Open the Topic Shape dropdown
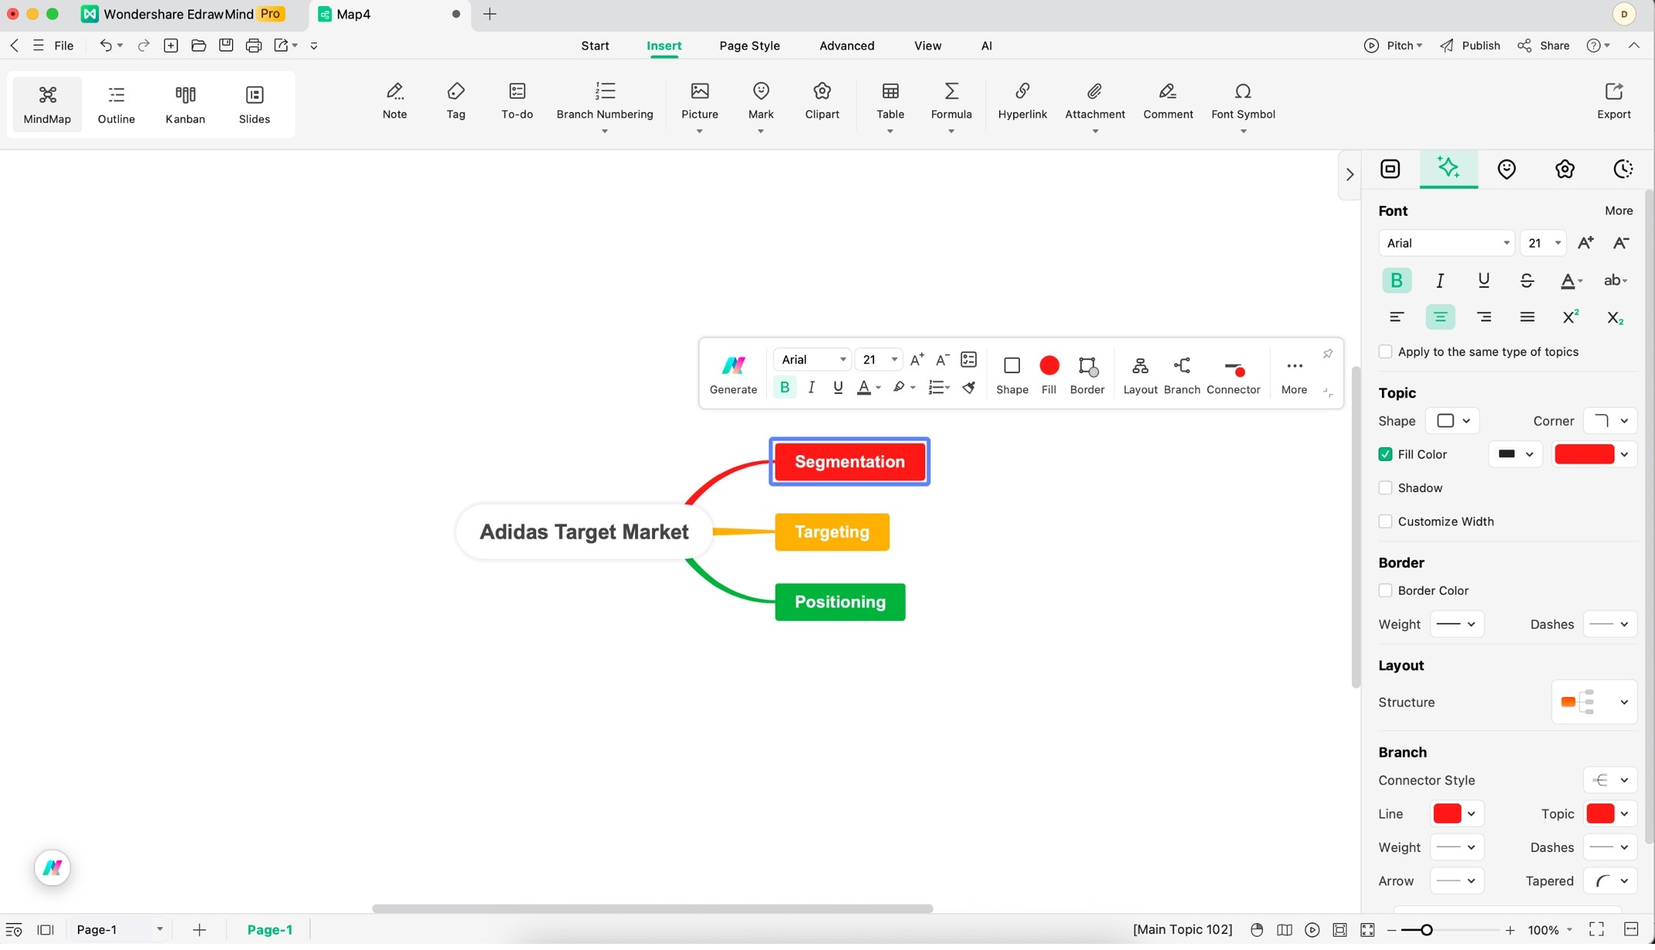1655x950 pixels. point(1452,421)
